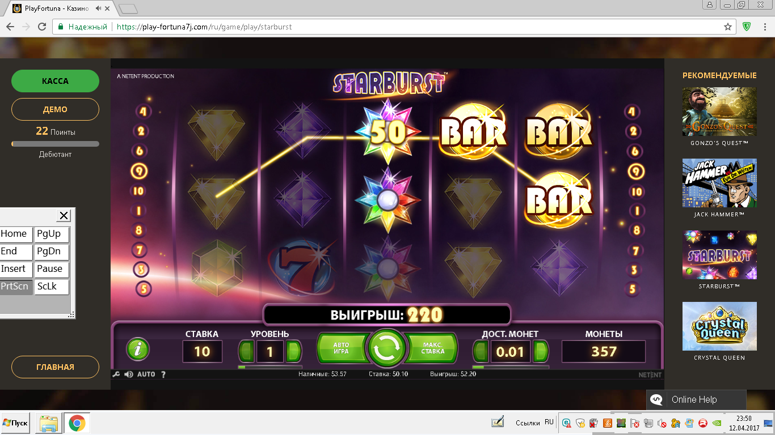The image size is (775, 435).
Task: Select payline number 9 on the left
Action: [x=139, y=170]
